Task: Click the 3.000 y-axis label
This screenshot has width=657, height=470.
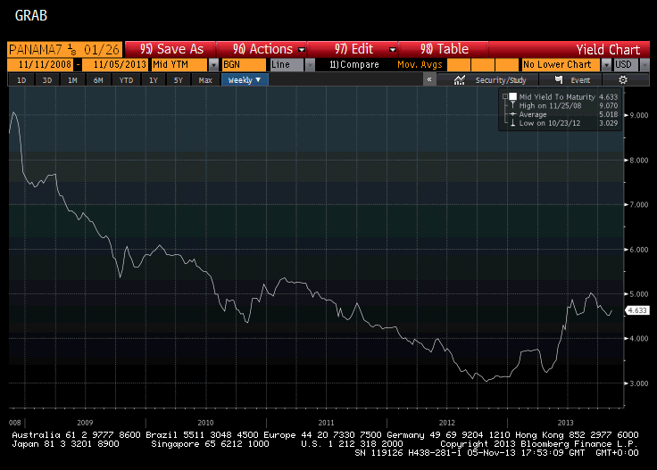Action: tap(639, 383)
